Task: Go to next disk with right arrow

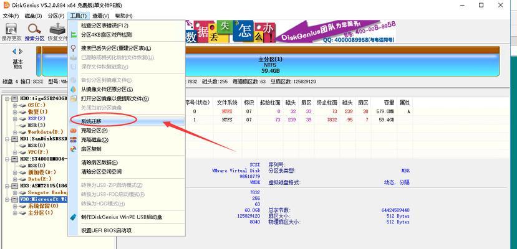Action: pyautogui.click(x=21, y=51)
